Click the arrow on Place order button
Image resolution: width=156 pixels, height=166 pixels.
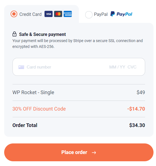(94, 153)
